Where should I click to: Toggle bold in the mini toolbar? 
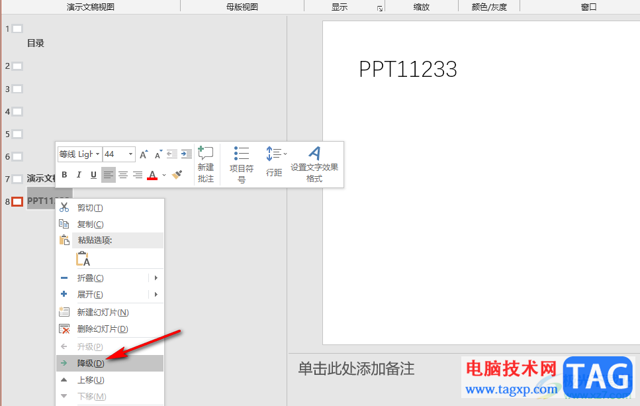click(64, 175)
